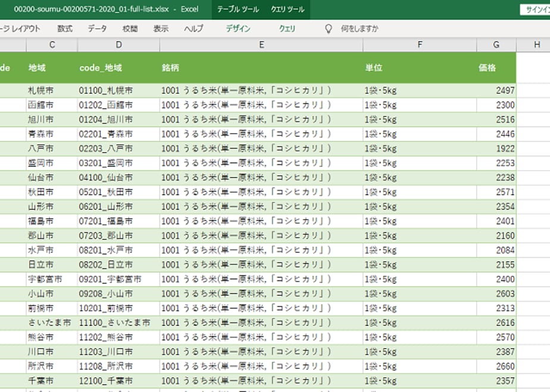
Task: Select the price cell 2660
Action: 496,366
